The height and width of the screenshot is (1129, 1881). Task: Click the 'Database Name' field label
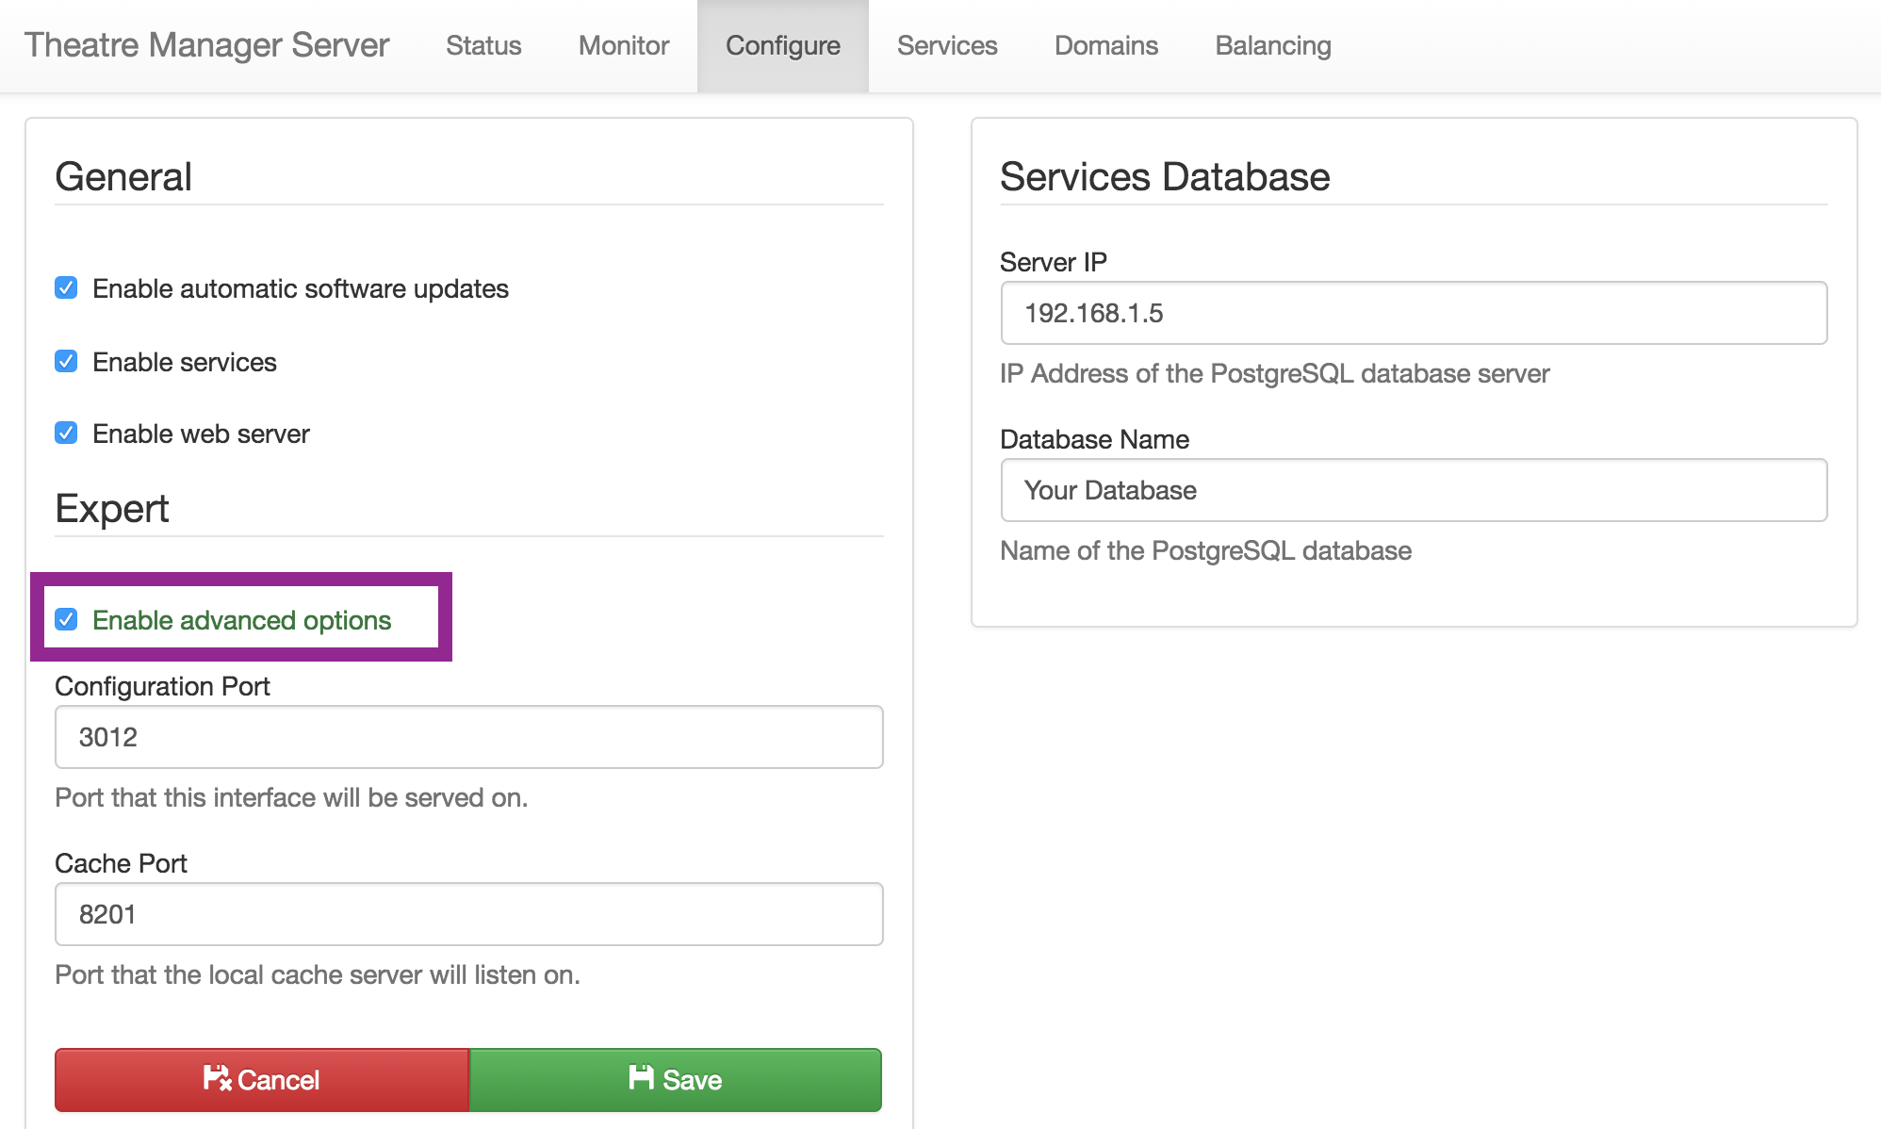coord(1094,439)
